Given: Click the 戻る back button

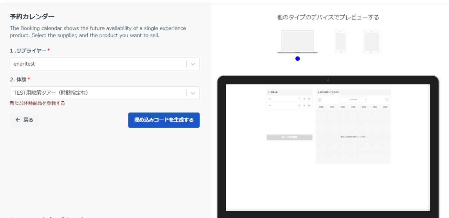Looking at the screenshot, I should (x=24, y=120).
